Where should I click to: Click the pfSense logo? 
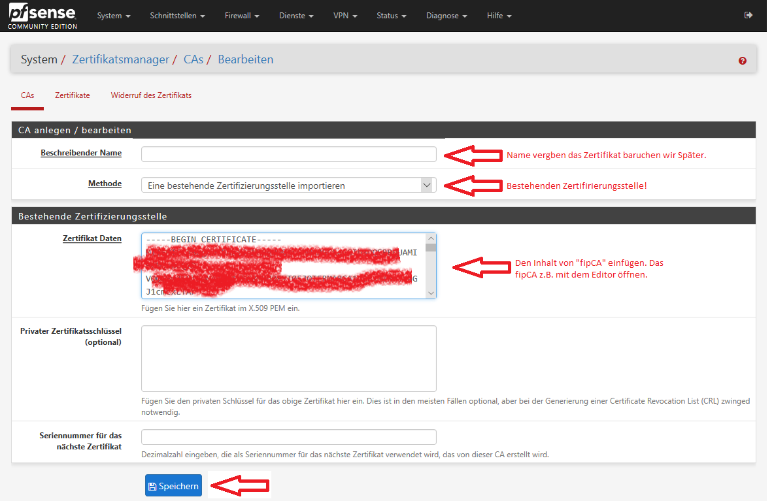click(x=42, y=16)
